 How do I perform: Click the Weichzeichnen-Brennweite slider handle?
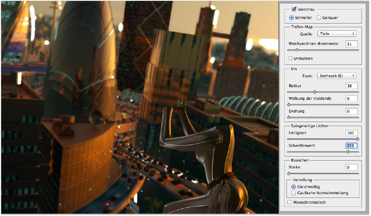(x=297, y=50)
